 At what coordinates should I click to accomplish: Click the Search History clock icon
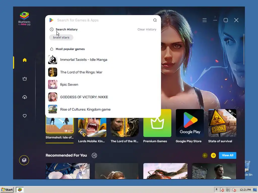pyautogui.click(x=52, y=29)
